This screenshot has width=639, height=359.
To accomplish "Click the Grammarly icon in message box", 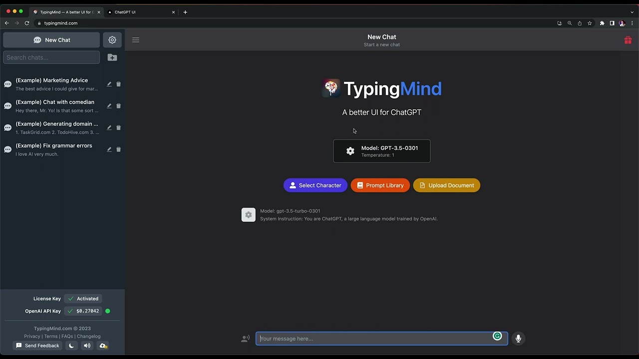I will coord(497,336).
